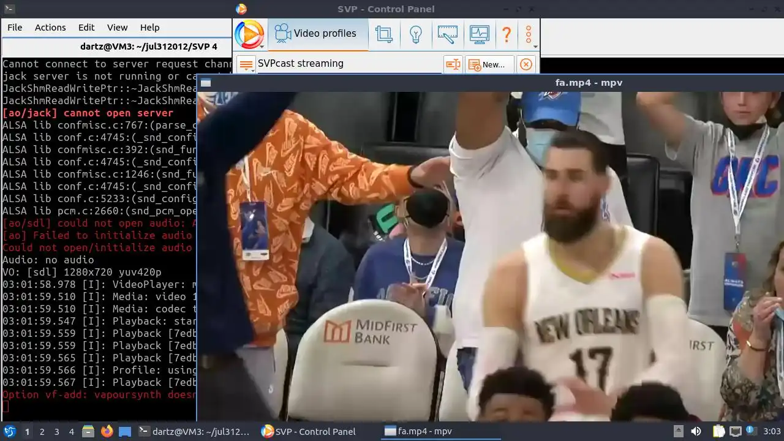
Task: Open the clipboard manager tray icon
Action: click(718, 432)
